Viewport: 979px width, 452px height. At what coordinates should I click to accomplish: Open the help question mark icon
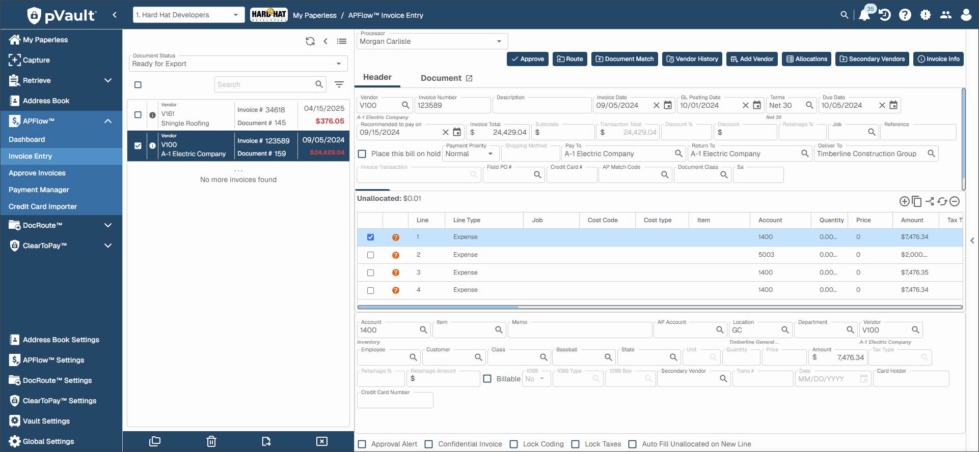click(905, 15)
